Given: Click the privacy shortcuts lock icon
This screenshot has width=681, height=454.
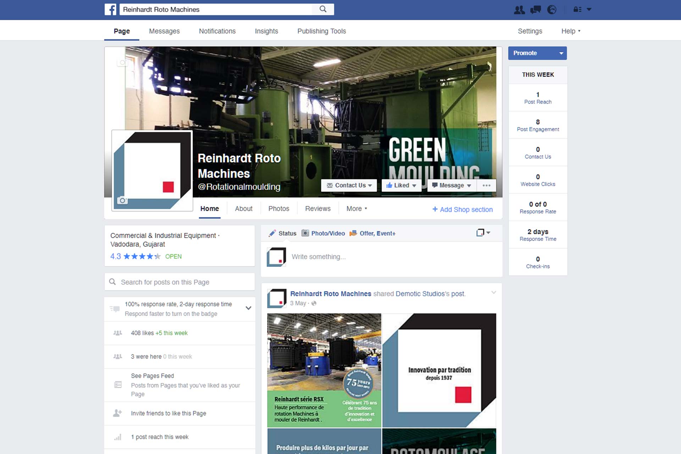Looking at the screenshot, I should point(577,10).
